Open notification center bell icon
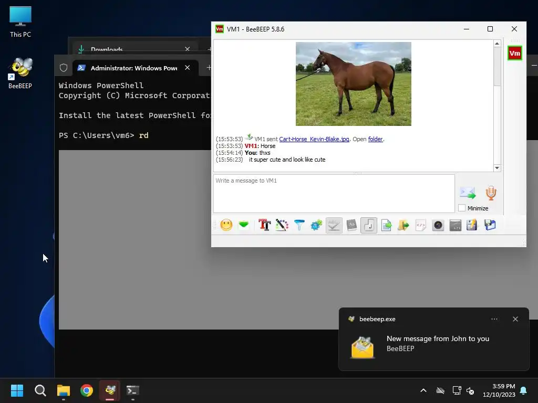The image size is (538, 403). pos(524,390)
